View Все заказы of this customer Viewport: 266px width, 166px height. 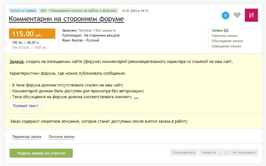coord(104,30)
